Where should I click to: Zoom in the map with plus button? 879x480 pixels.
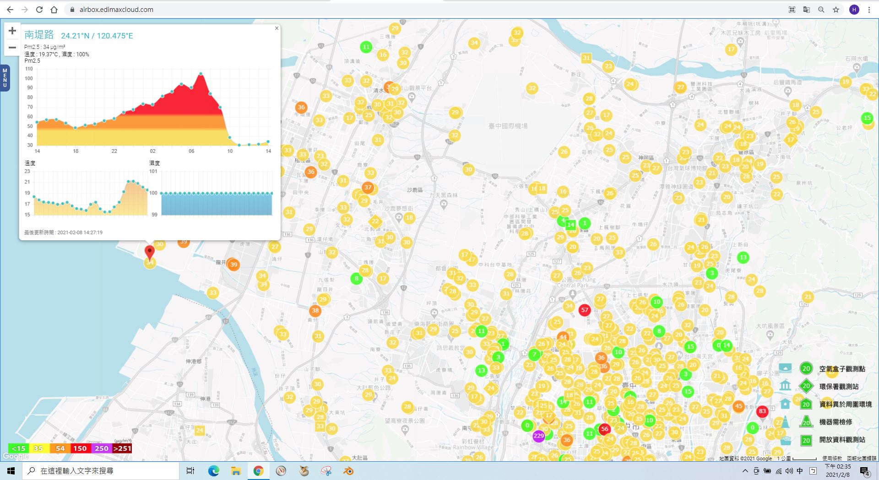[x=12, y=31]
